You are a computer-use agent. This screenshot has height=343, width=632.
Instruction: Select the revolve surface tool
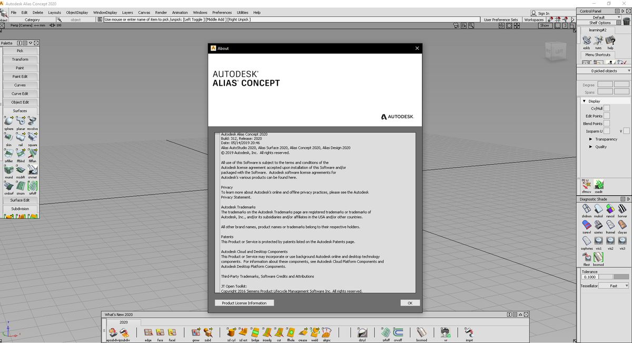pyautogui.click(x=33, y=122)
